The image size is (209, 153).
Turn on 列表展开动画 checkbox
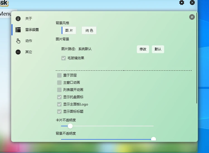point(59,90)
